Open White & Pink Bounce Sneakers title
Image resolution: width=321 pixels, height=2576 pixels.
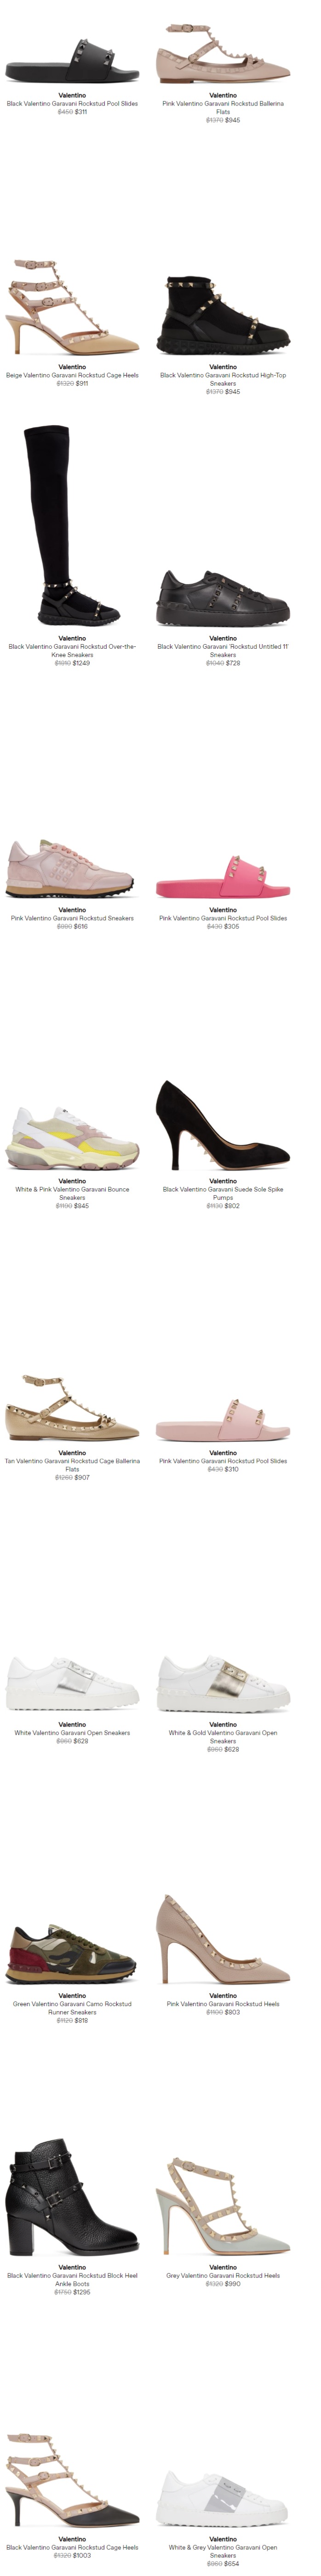click(x=72, y=1193)
